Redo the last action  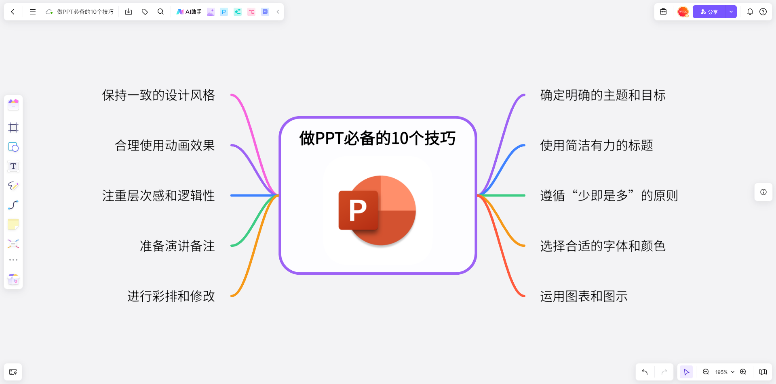point(664,372)
